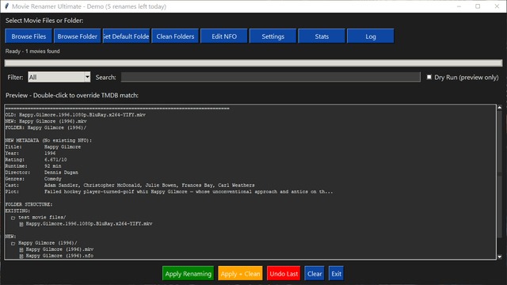Open the Browse Folder dialog
The width and height of the screenshot is (507, 285).
click(78, 36)
